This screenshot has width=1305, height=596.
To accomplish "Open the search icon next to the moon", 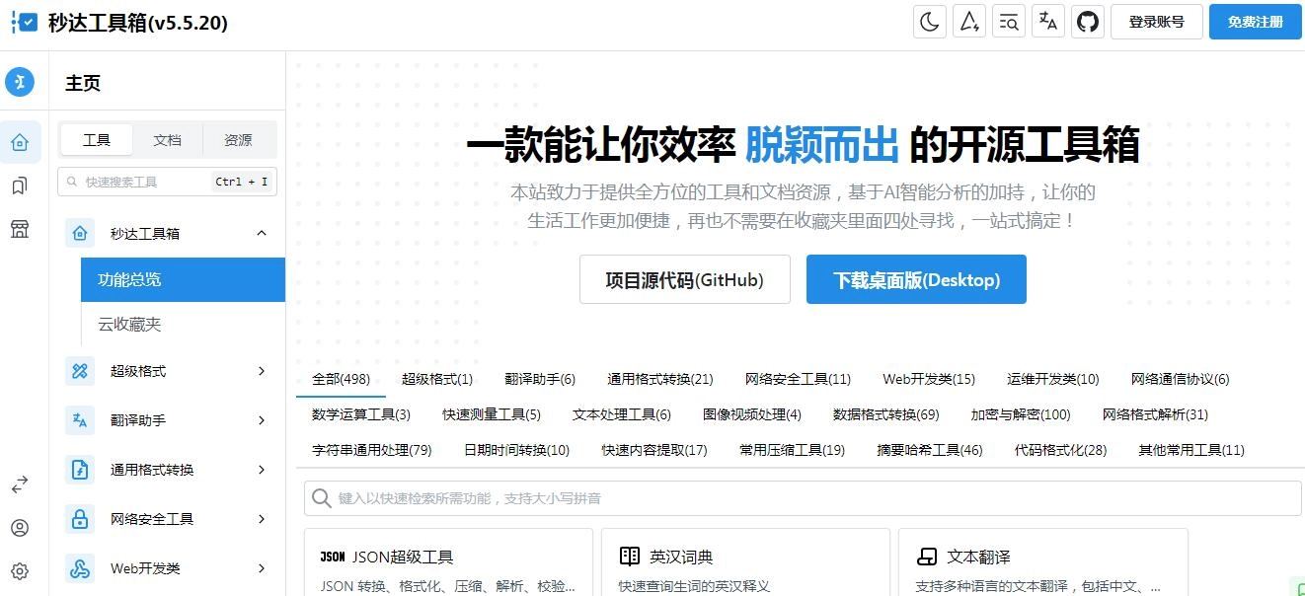I will click(1008, 21).
